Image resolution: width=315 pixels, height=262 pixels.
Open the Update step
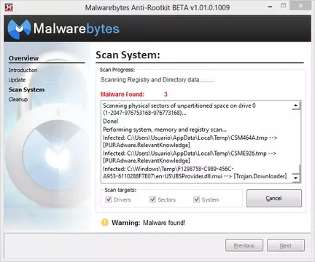click(x=17, y=80)
